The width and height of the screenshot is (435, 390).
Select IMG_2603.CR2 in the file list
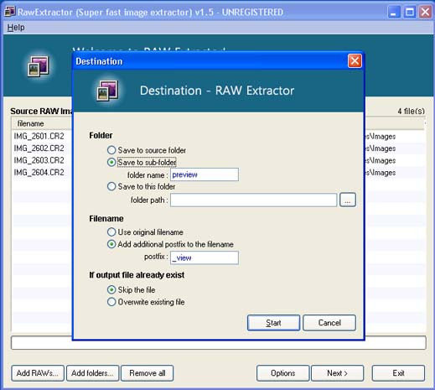[39, 160]
